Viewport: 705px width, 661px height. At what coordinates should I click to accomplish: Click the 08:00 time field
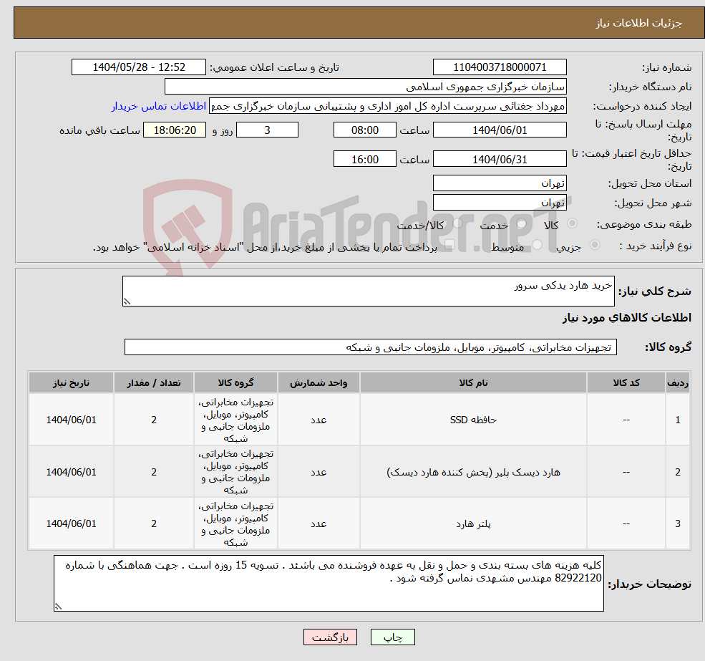coord(364,130)
